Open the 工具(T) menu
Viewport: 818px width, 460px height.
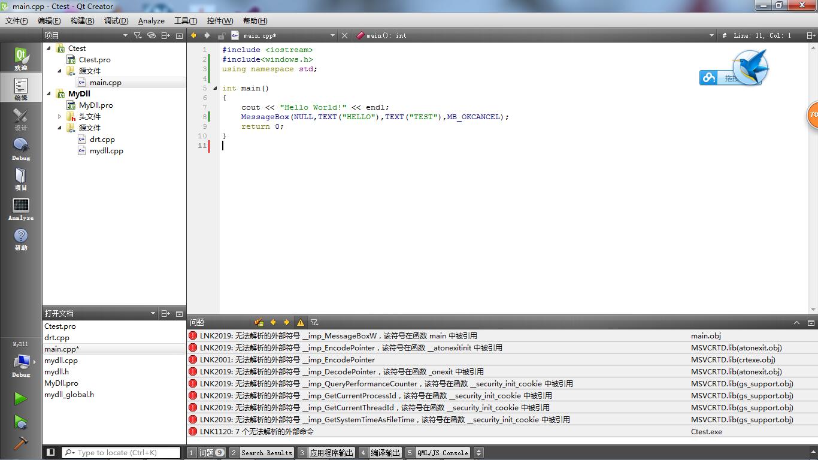pos(186,21)
